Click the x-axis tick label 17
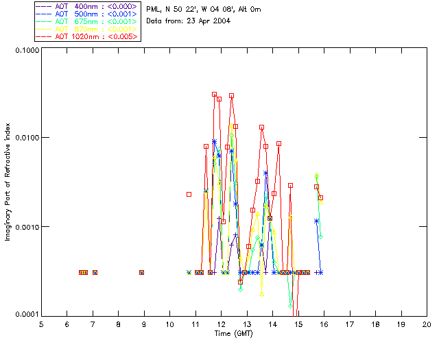This screenshot has height=351, width=439. point(350,324)
